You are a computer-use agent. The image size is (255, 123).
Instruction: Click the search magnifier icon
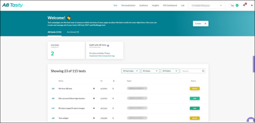click(x=203, y=71)
